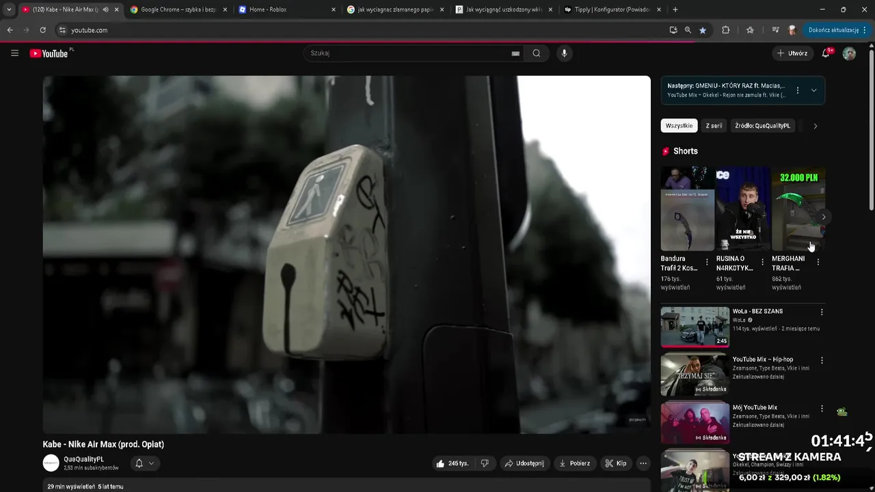Open menu for MERGHANI TRAFIA short
The image size is (875, 492).
point(818,262)
